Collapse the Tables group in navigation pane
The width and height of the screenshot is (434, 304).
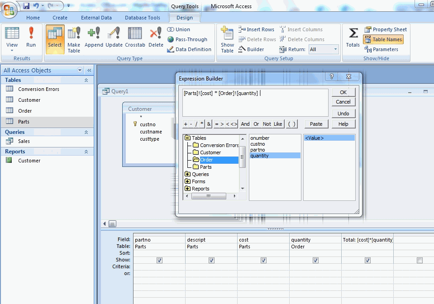(86, 80)
